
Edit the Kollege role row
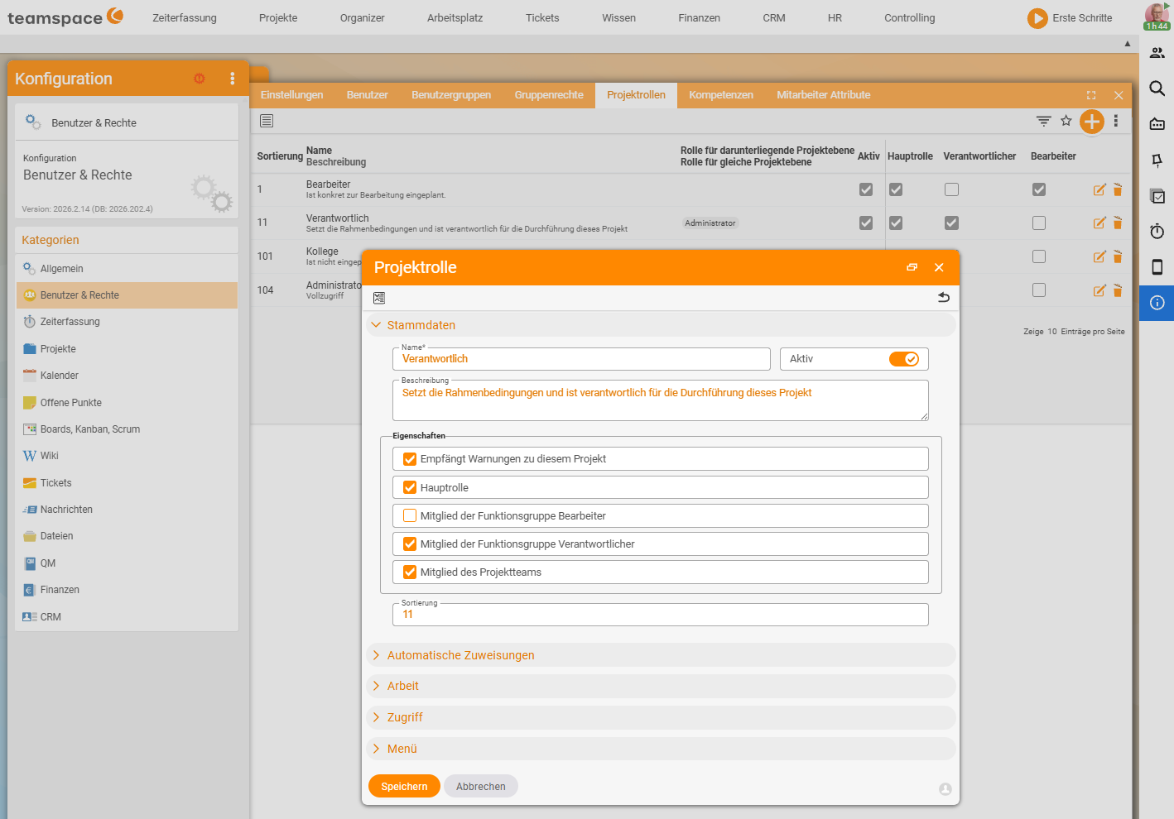tap(1099, 256)
